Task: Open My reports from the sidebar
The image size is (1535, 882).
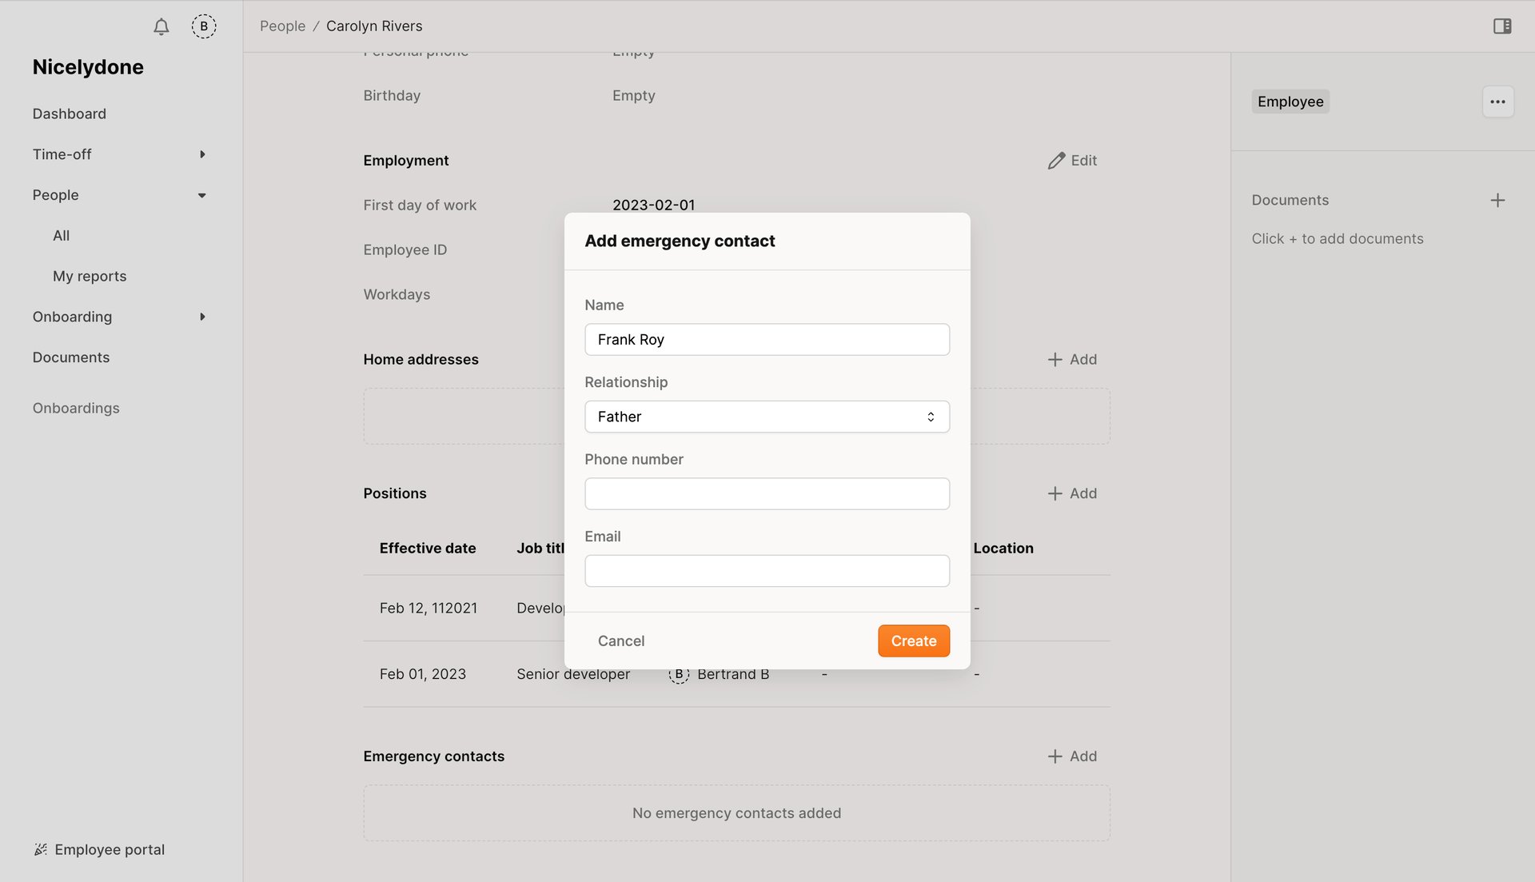Action: (x=90, y=276)
